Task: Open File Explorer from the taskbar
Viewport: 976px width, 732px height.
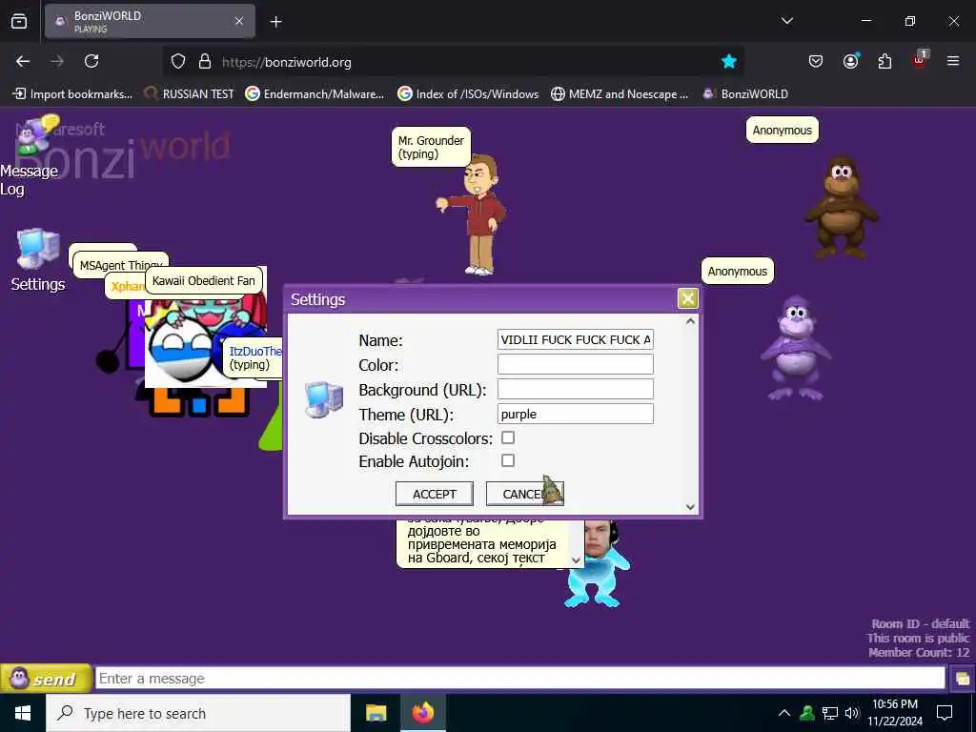Action: pyautogui.click(x=376, y=713)
